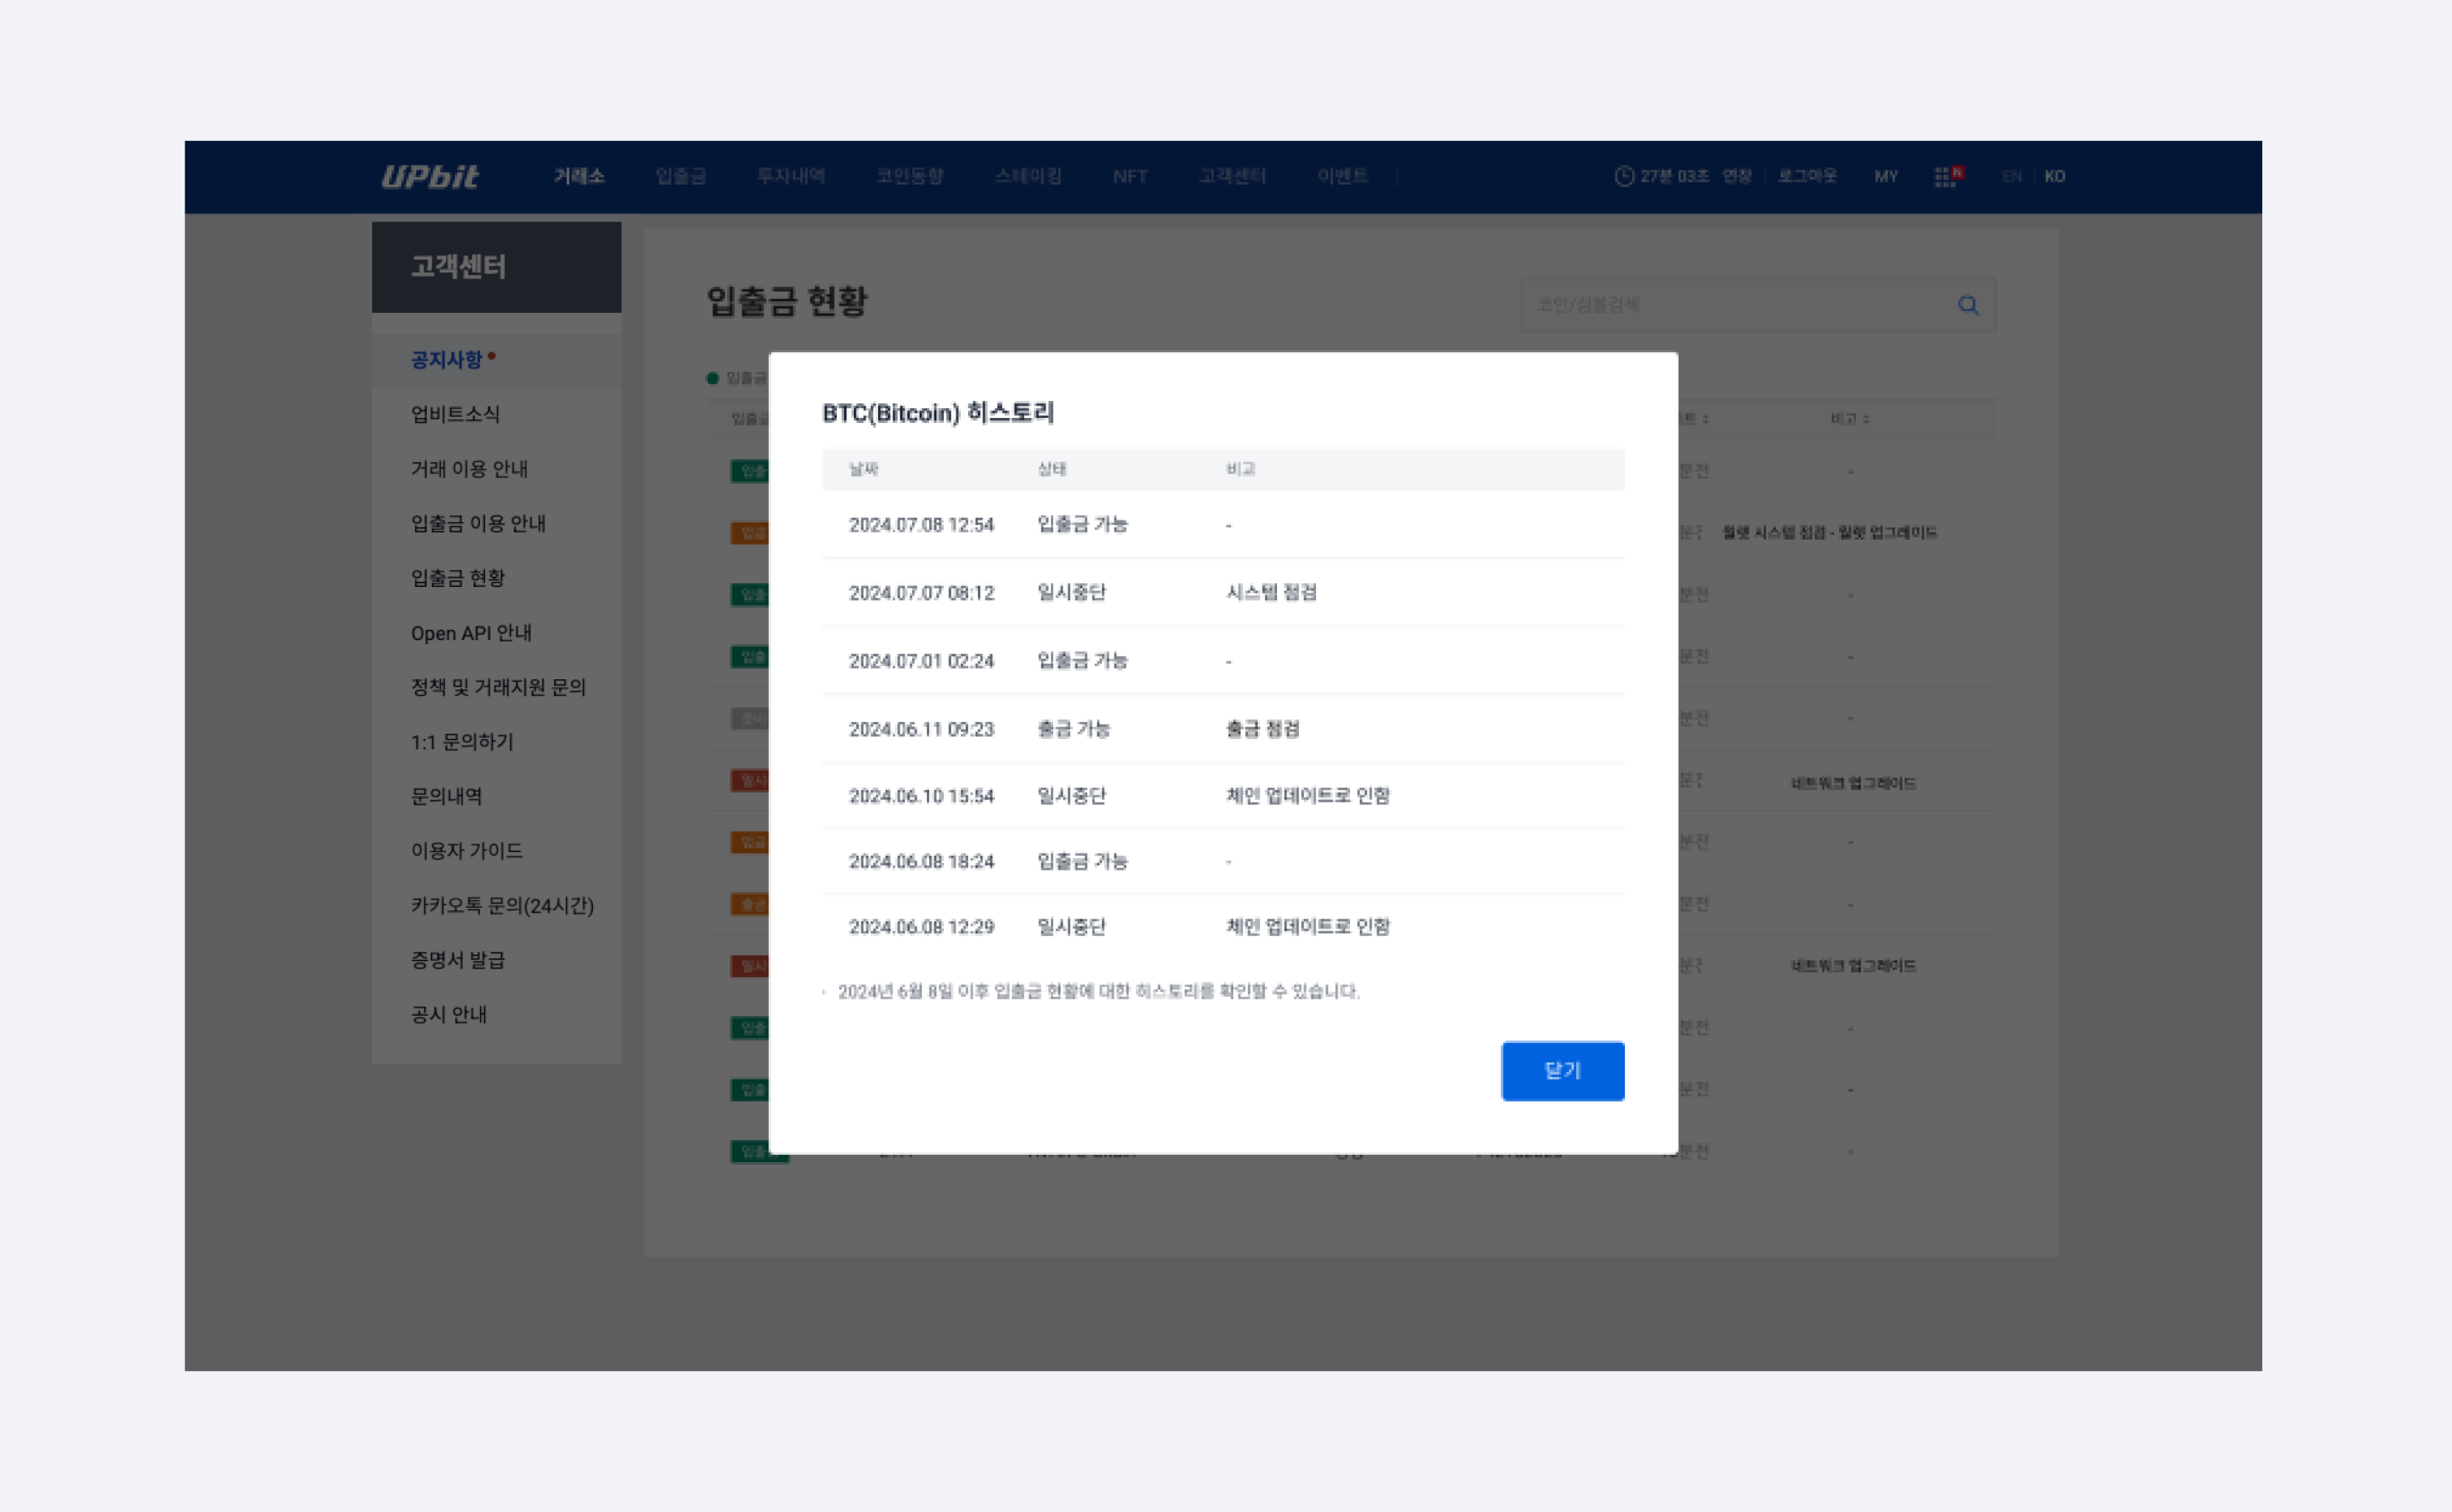Click the 날짜 column header in dialog
The height and width of the screenshot is (1512, 2452).
[x=863, y=469]
